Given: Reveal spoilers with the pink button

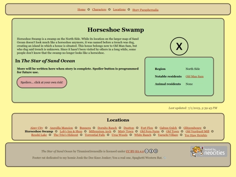Looking at the screenshot, I should [x=42, y=82].
